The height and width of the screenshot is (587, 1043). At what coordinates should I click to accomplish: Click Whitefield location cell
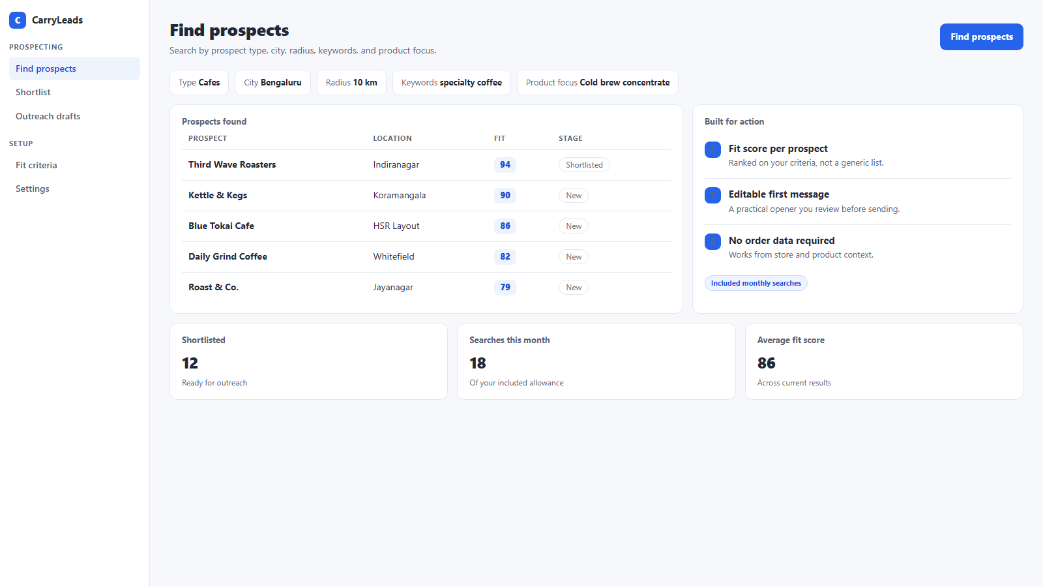pyautogui.click(x=394, y=257)
